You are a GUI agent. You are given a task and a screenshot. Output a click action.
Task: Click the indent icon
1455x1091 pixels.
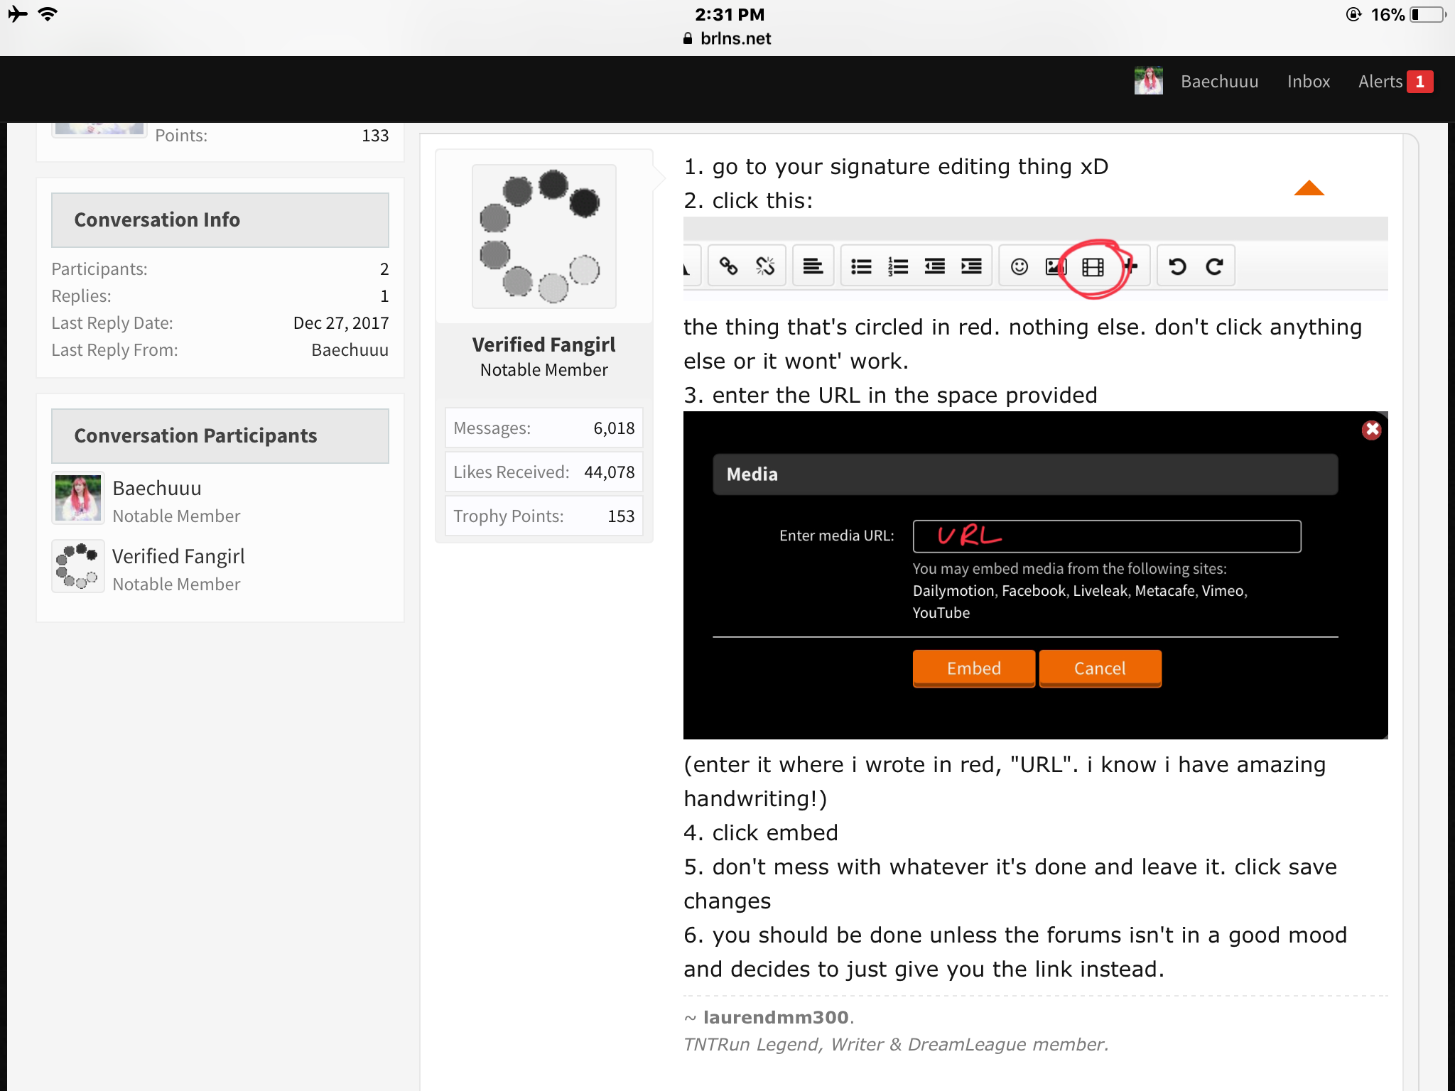point(971,266)
